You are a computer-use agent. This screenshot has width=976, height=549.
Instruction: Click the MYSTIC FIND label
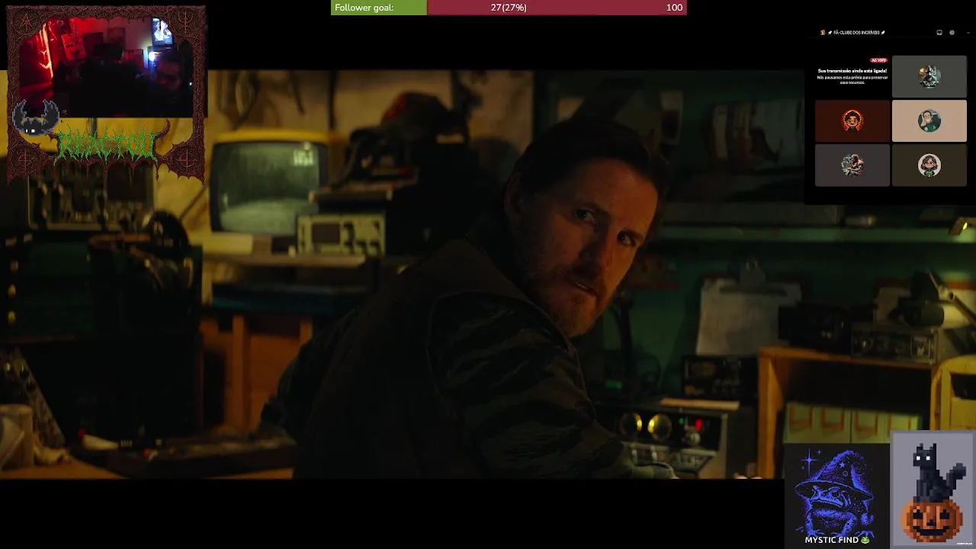pos(836,540)
